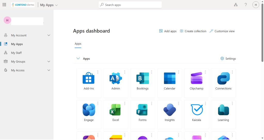
Task: Open more options for Calendar tile
Action: (x=178, y=72)
